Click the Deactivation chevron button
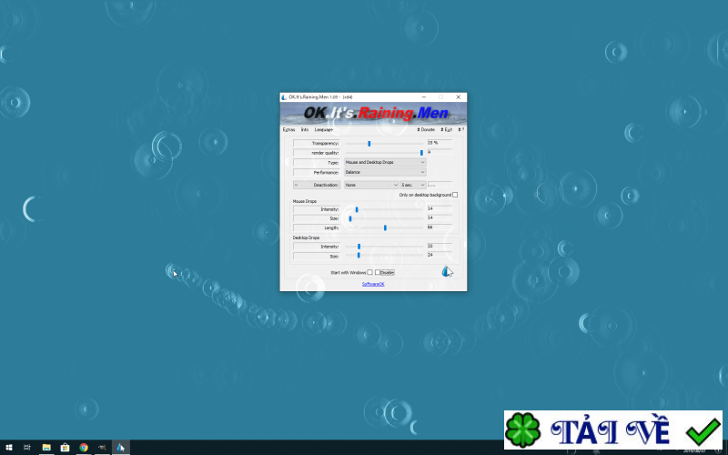Screen dimensions: 728x455 coord(297,185)
